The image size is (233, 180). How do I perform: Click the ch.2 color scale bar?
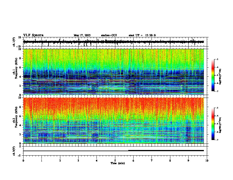point(213,124)
